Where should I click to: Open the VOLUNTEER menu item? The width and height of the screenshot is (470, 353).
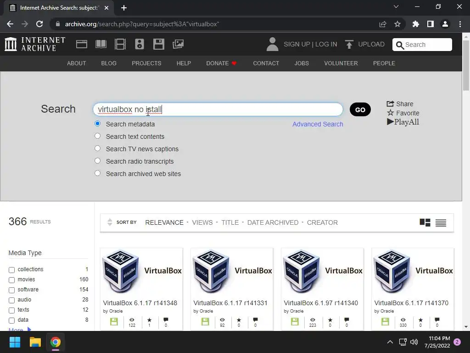341,63
